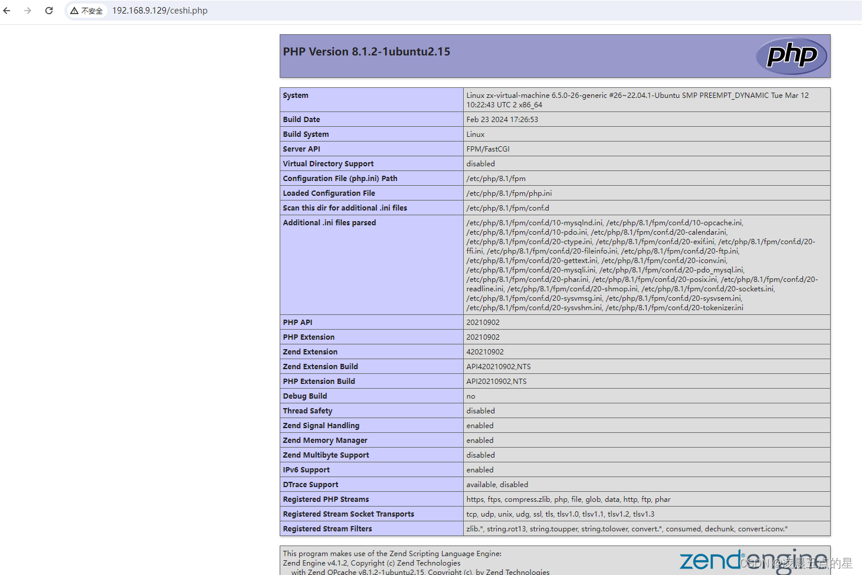Click the Thread Safety label
The width and height of the screenshot is (862, 575).
click(307, 411)
